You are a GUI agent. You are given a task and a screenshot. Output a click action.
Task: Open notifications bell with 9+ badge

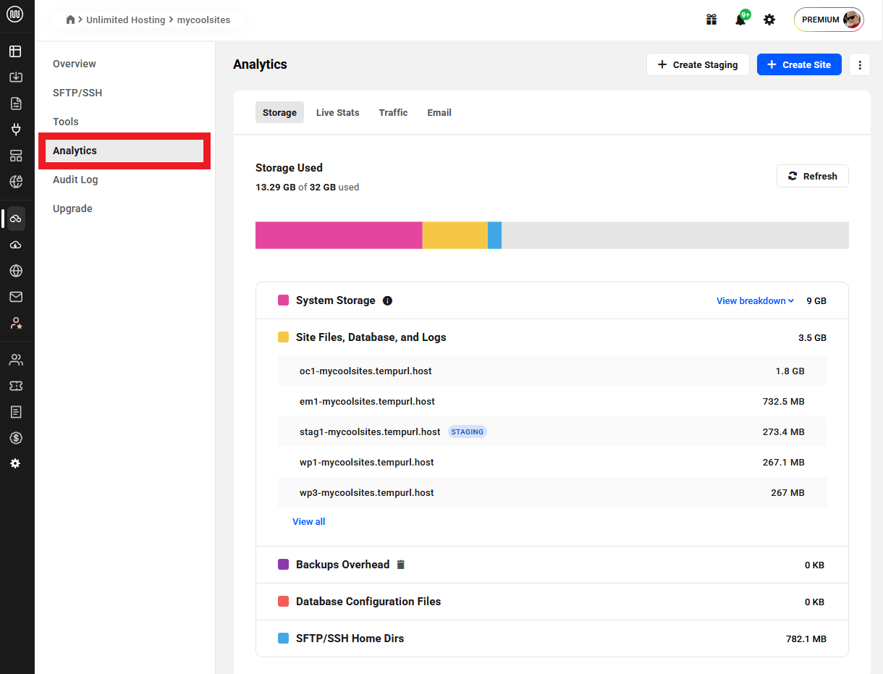pyautogui.click(x=741, y=19)
